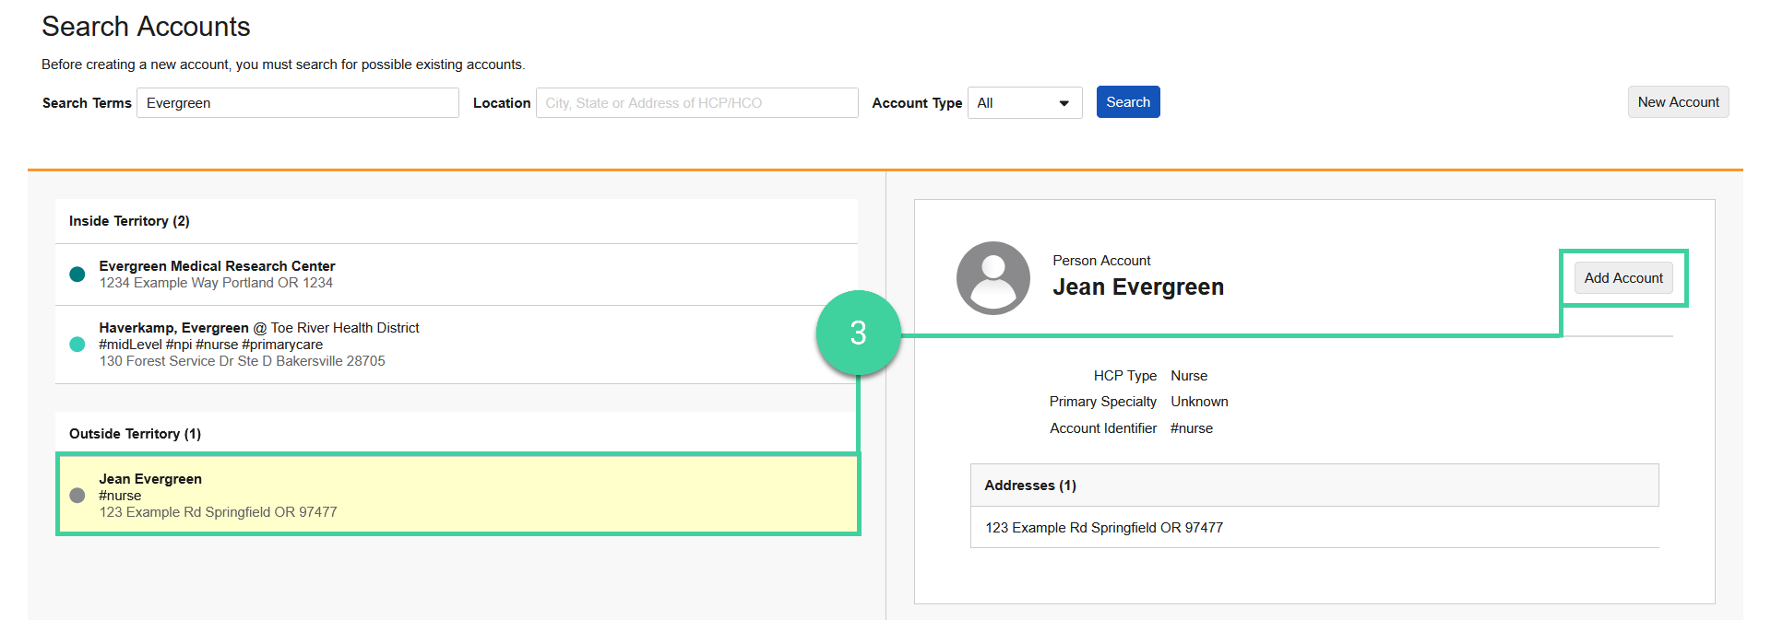Screen dimensions: 1771x620
Task: Click the gray dot beside Jean Evergreen result
Action: [x=77, y=496]
